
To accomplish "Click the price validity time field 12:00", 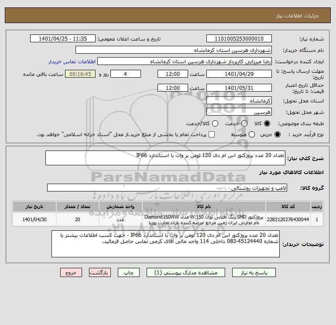I will point(173,88).
